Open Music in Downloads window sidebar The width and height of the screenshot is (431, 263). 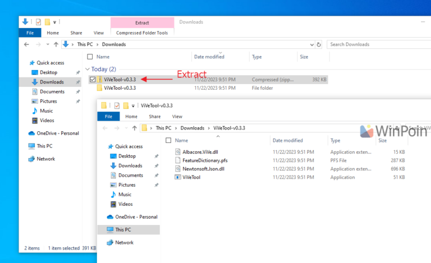46,111
